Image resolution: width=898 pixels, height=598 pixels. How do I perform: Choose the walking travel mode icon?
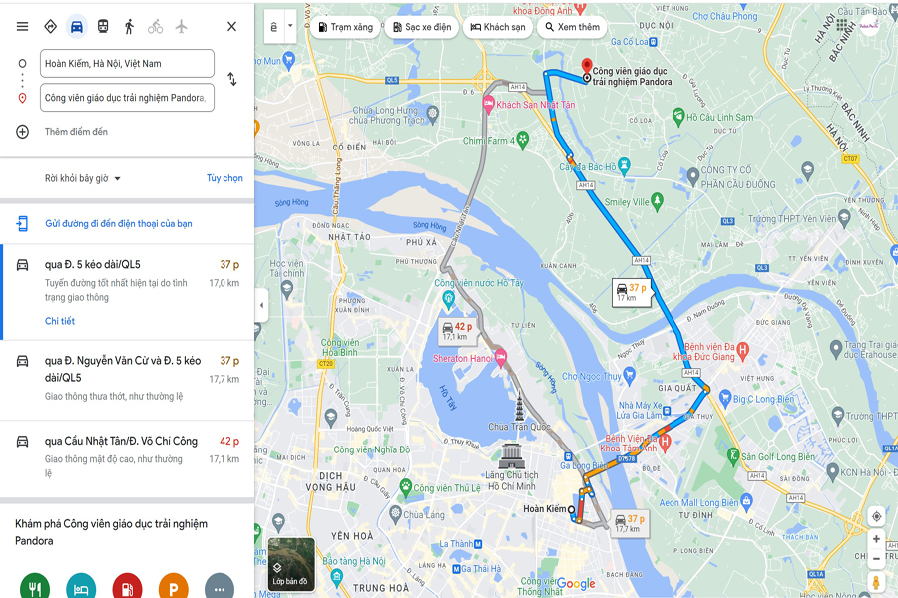click(129, 26)
